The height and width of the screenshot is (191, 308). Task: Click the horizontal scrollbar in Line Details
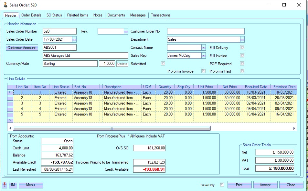point(112,128)
